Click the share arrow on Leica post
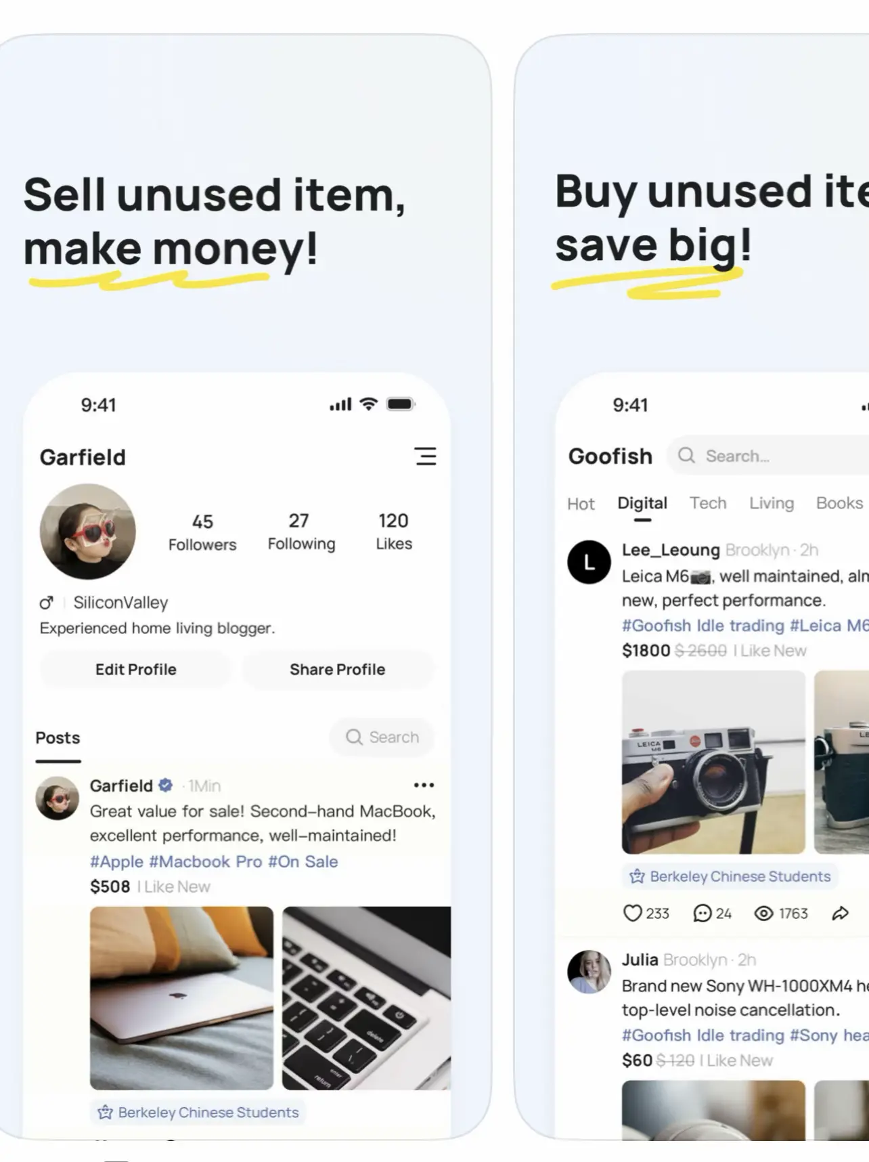Image resolution: width=869 pixels, height=1162 pixels. click(840, 913)
